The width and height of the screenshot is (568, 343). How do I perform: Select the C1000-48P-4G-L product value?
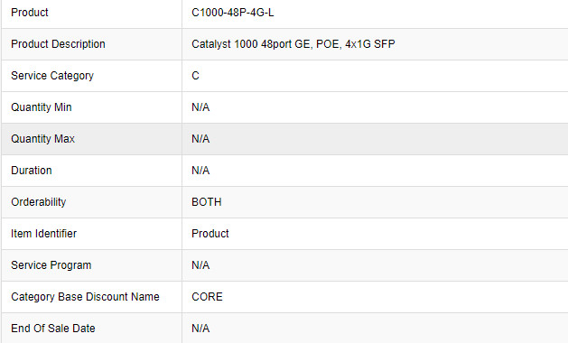point(233,13)
